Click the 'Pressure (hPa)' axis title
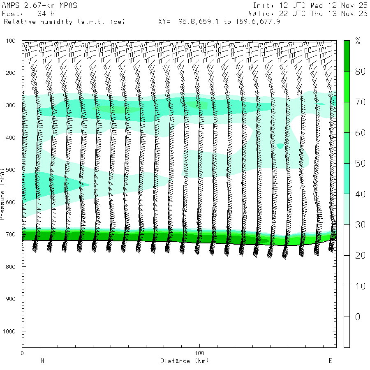This screenshot has width=370, height=370. point(2,194)
